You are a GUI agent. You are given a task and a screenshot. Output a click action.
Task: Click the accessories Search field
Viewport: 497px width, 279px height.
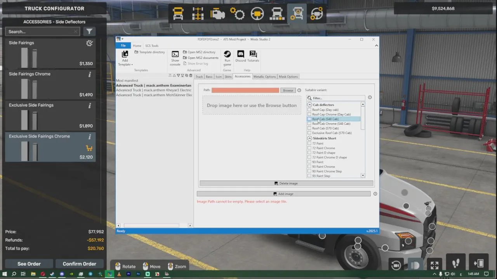tap(43, 32)
